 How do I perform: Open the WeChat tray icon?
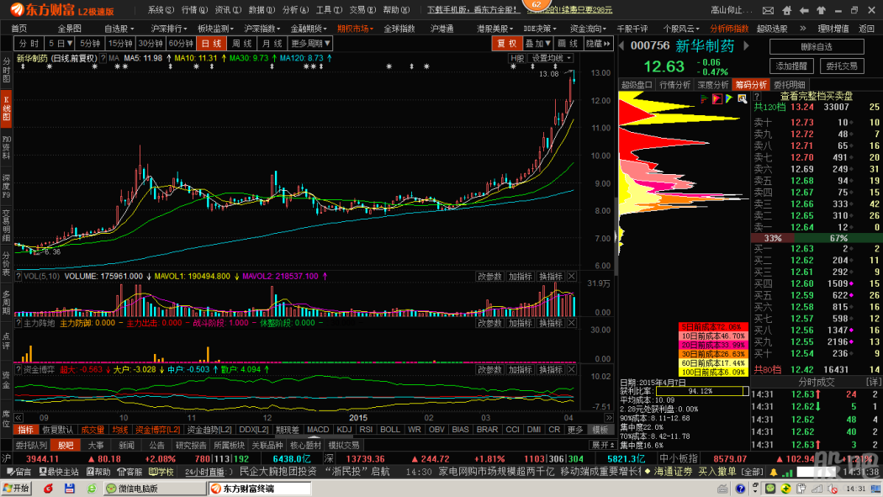pos(770,489)
